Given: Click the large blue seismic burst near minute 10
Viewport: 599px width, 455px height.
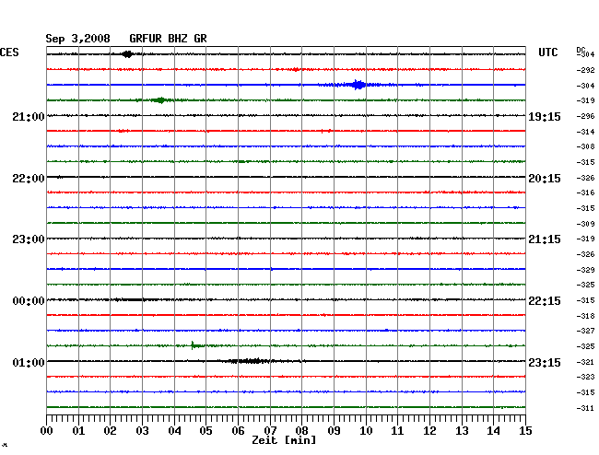Looking at the screenshot, I should [x=358, y=85].
